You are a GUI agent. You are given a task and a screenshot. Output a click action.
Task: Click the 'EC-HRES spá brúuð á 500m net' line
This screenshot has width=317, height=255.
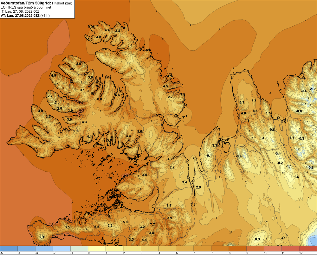pyautogui.click(x=26, y=7)
